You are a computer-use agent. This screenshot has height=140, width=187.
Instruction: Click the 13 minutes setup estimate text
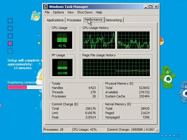tap(23, 68)
